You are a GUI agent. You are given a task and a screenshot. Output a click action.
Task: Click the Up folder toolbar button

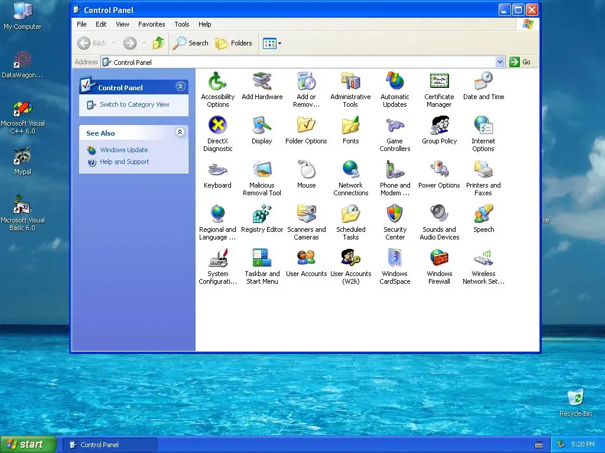point(158,43)
